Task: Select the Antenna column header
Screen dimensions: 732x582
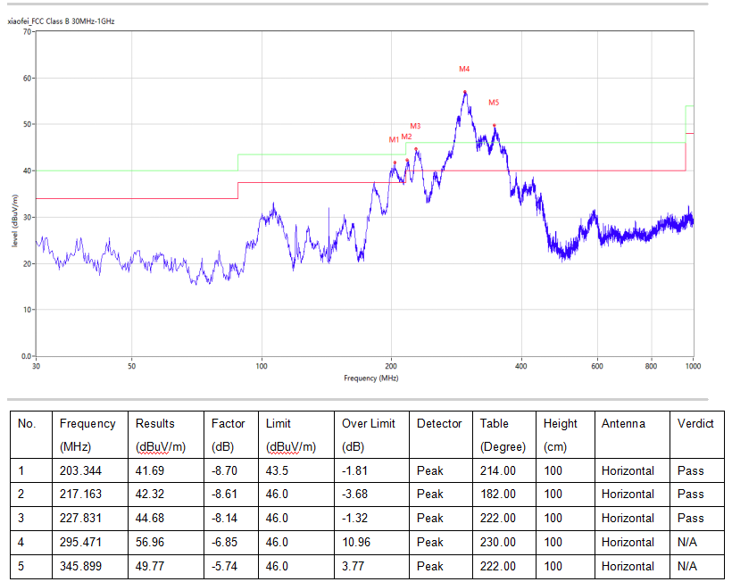Action: [x=626, y=423]
